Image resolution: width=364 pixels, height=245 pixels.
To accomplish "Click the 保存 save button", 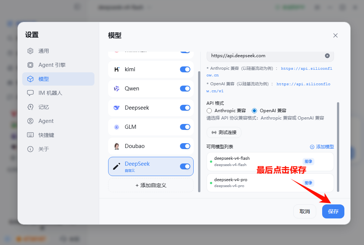I will [x=333, y=211].
